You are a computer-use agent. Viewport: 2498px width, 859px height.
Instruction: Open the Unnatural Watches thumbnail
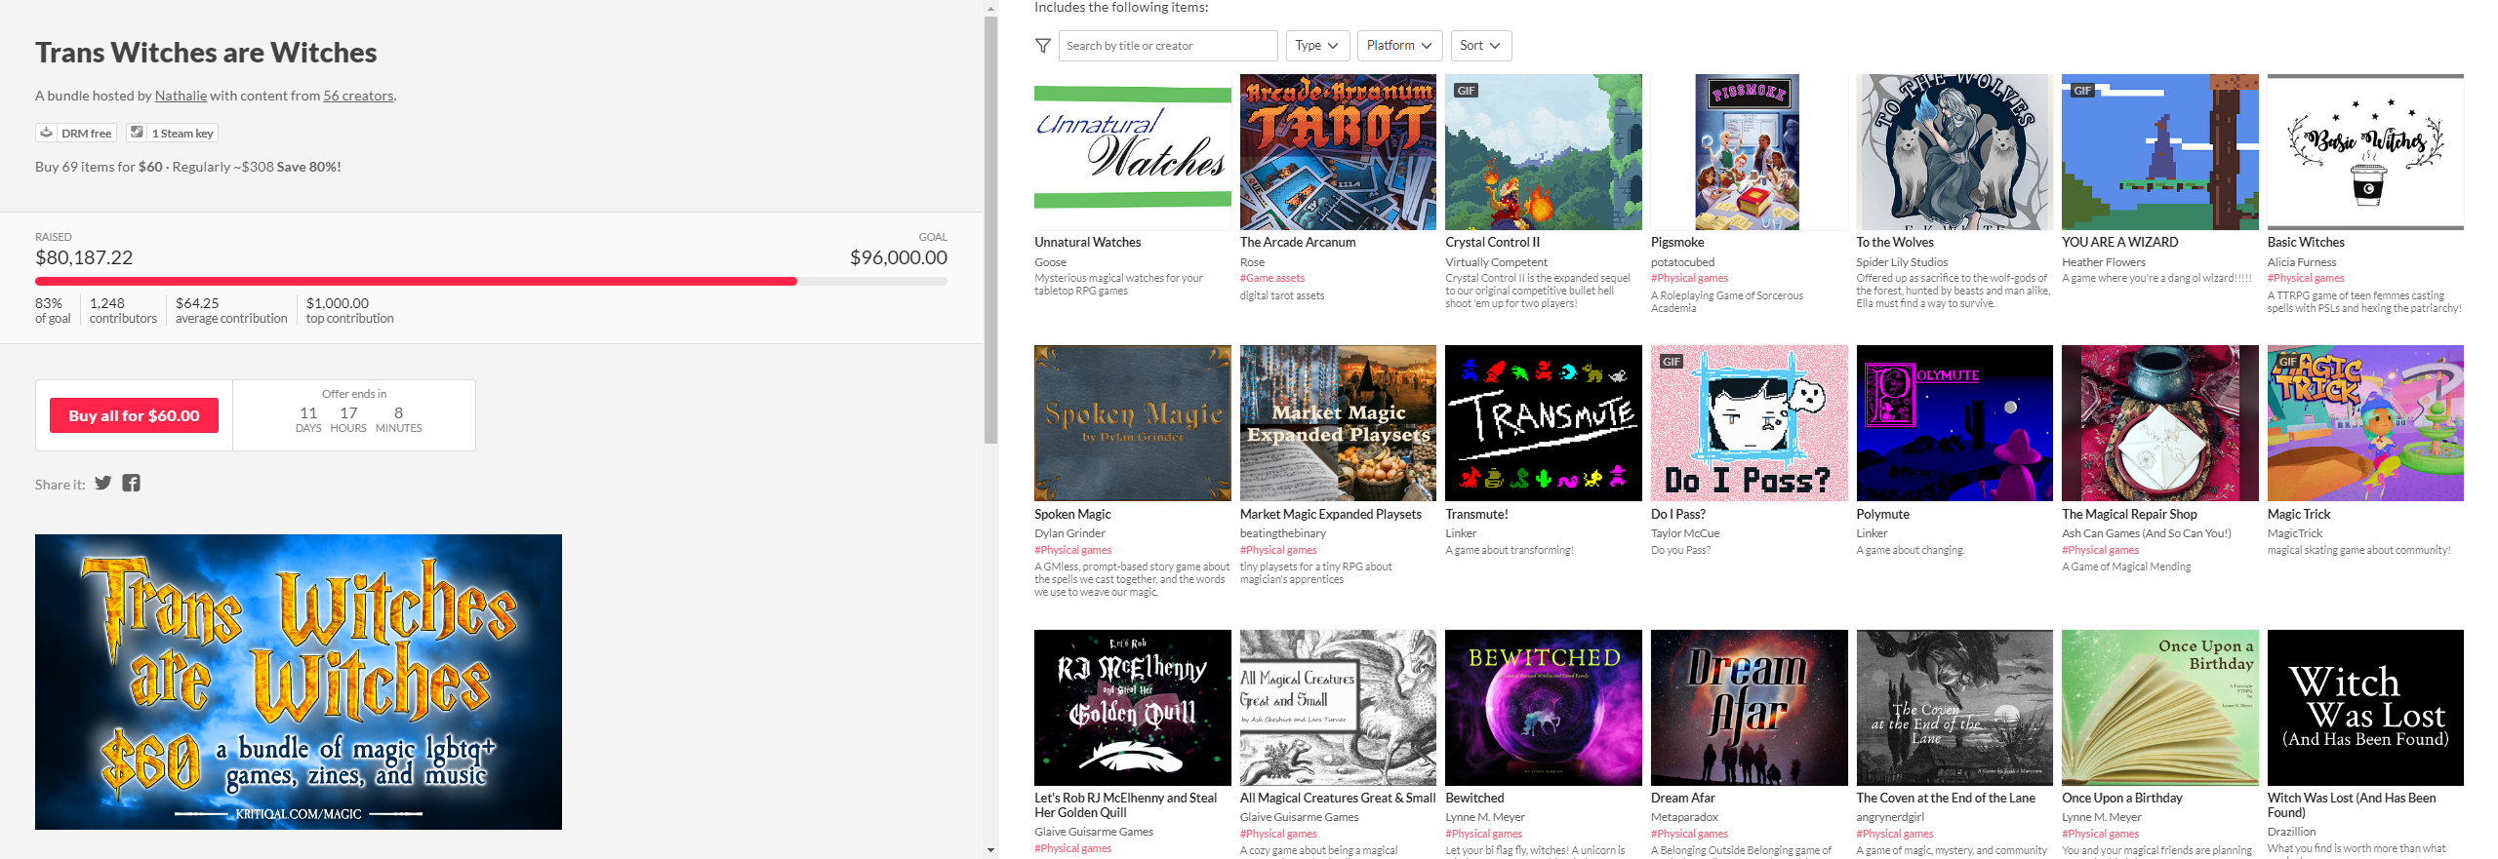[1132, 152]
